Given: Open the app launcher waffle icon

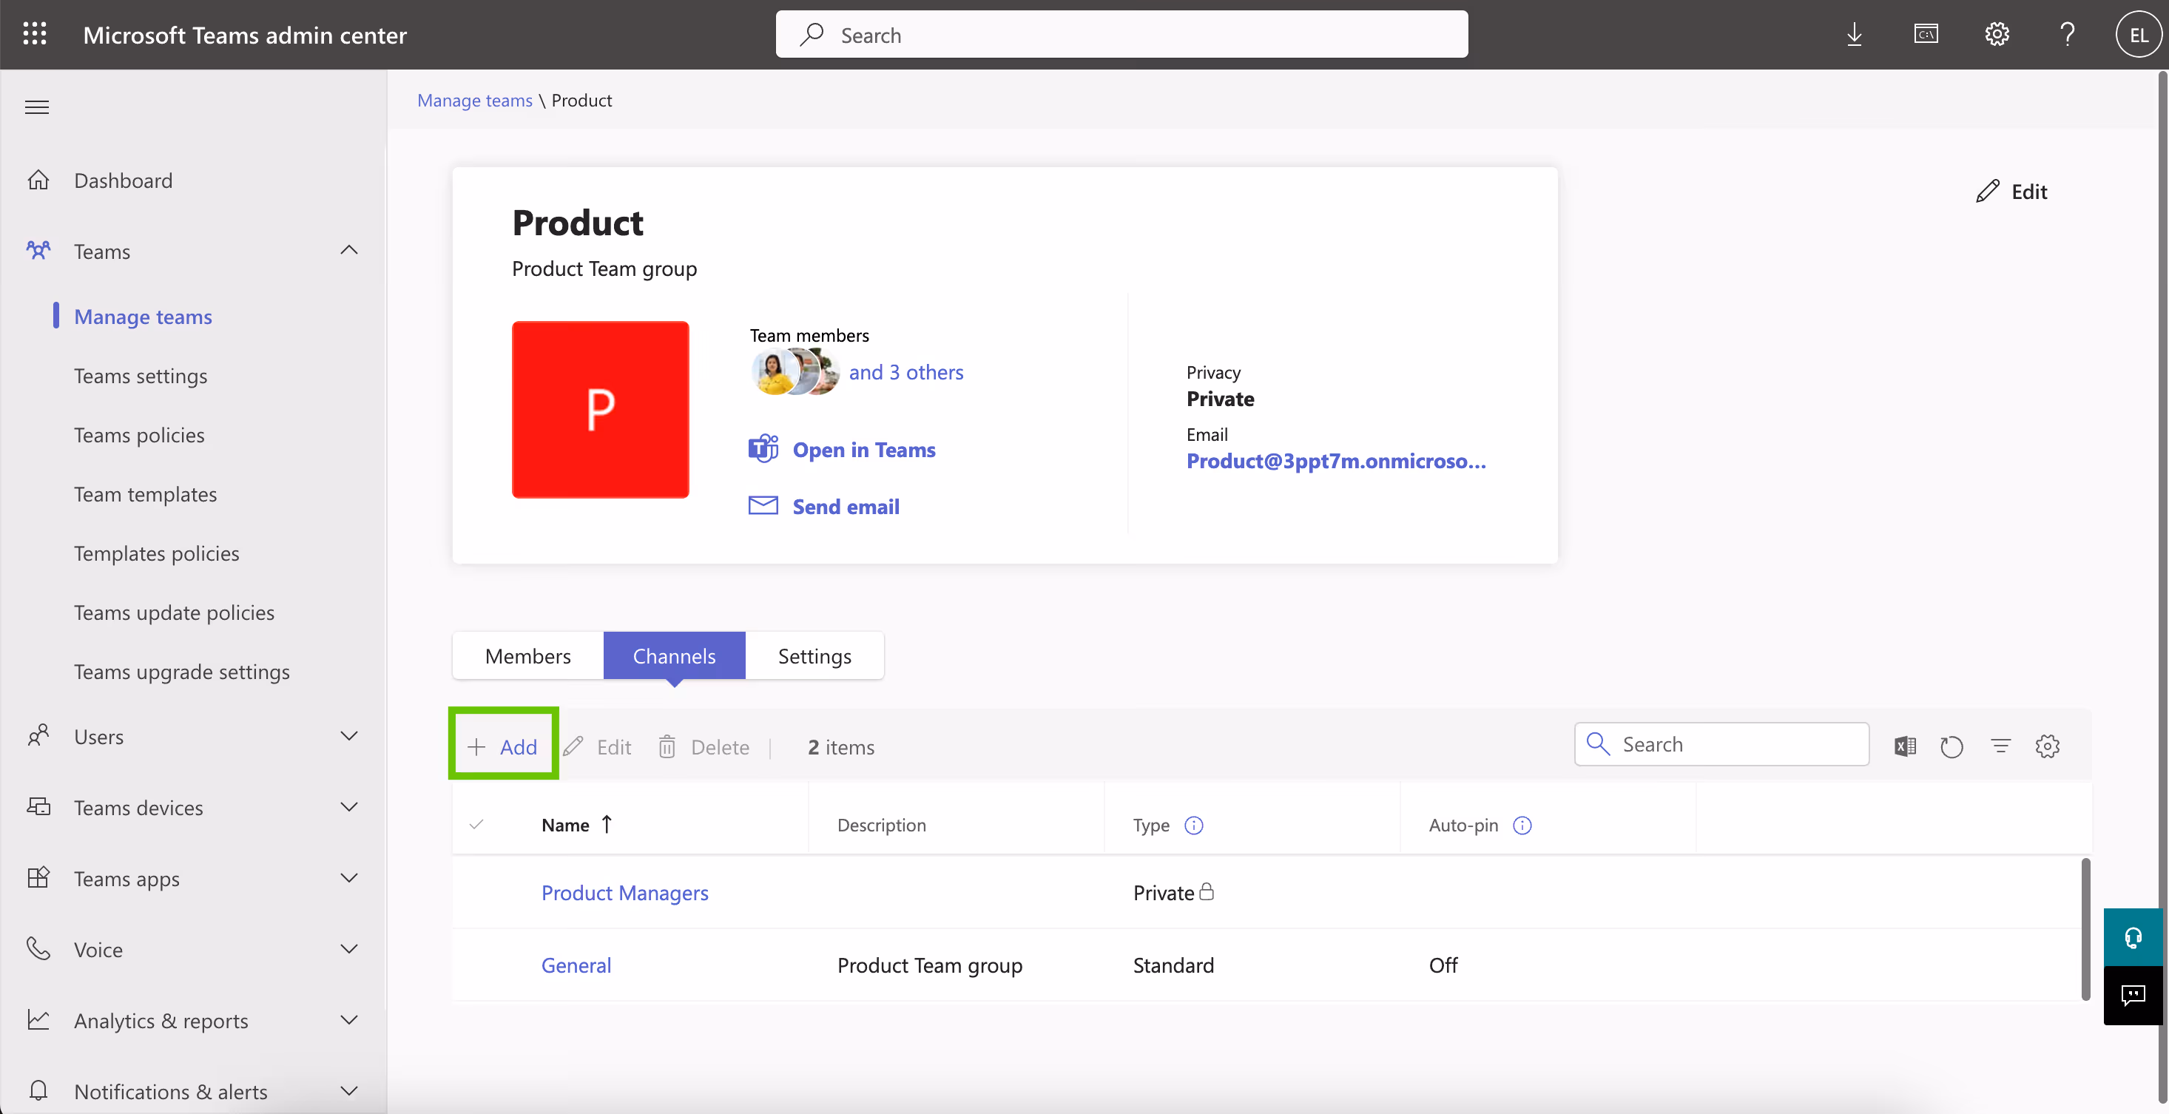Looking at the screenshot, I should click(35, 35).
